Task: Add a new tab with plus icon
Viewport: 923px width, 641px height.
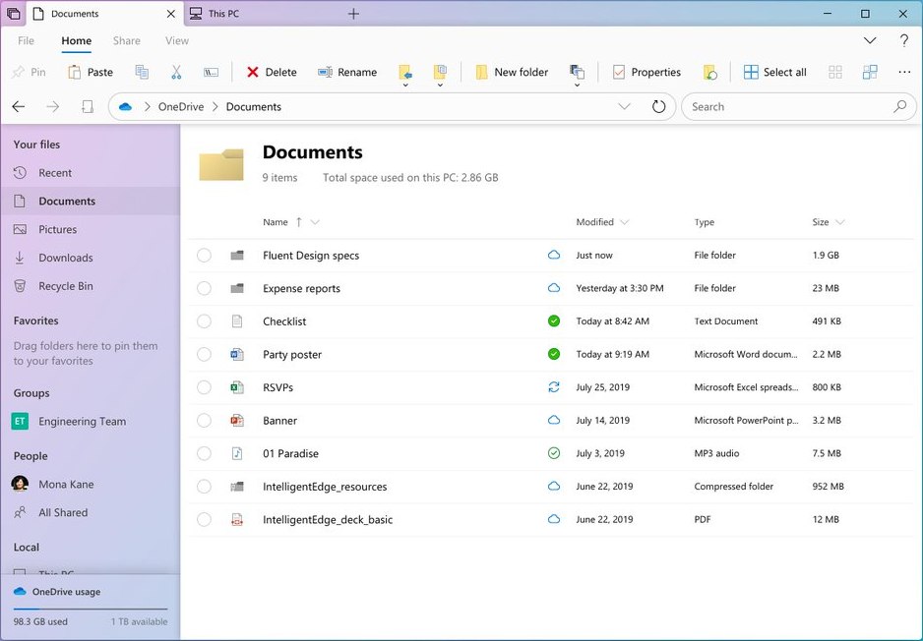Action: [353, 14]
